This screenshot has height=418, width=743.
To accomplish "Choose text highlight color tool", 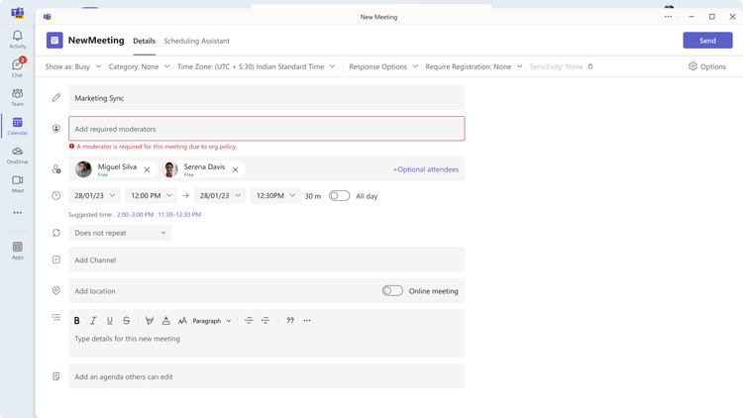I will click(x=150, y=321).
